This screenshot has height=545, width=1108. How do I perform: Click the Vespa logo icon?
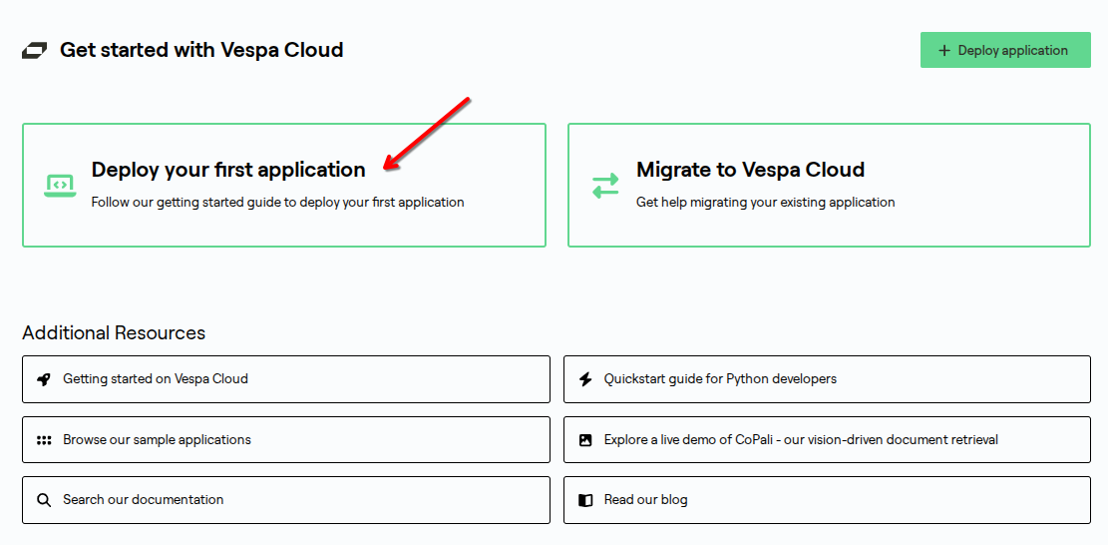point(35,51)
